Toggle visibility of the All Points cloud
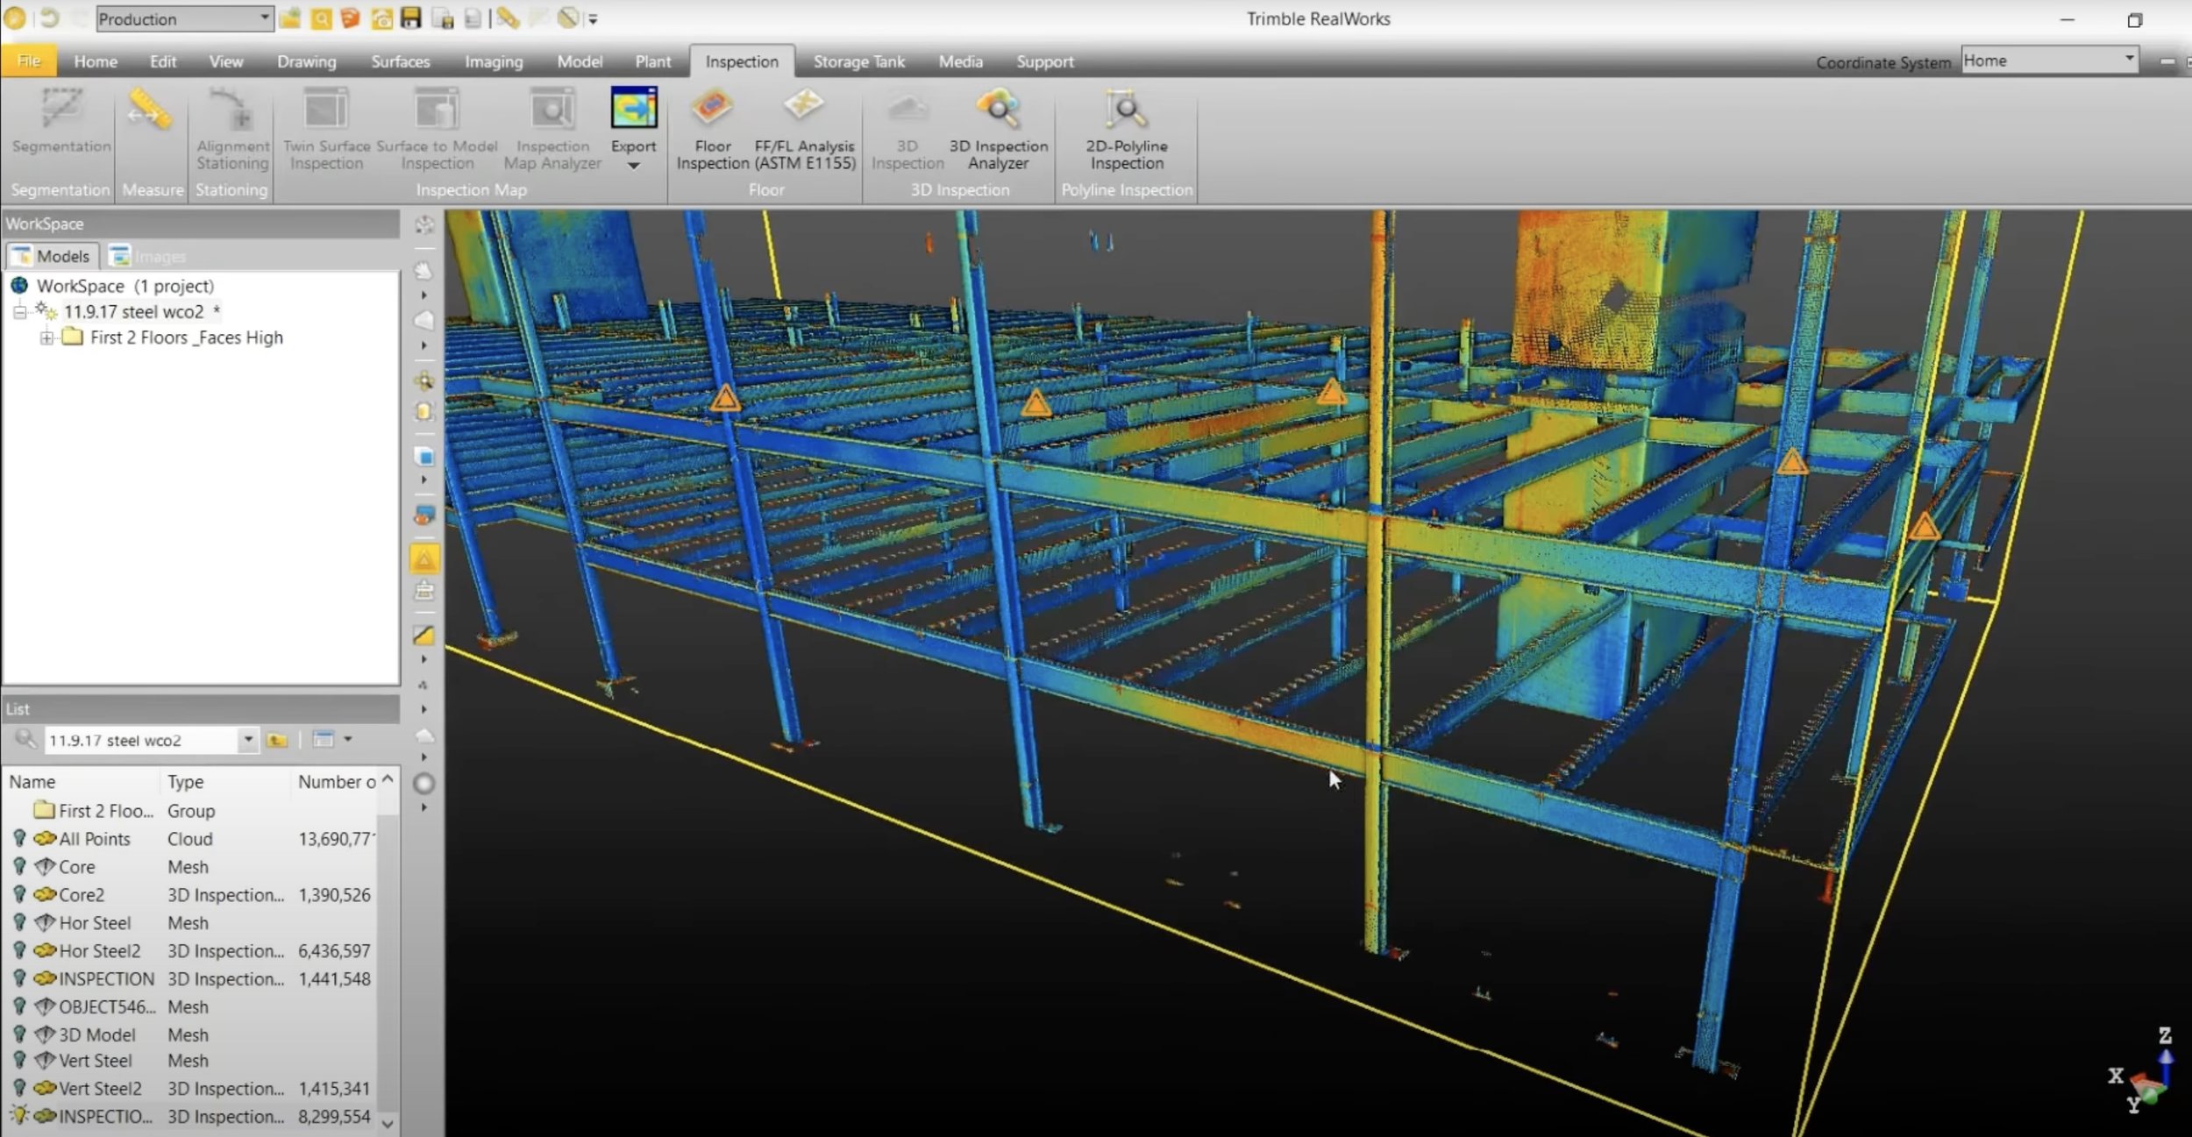2192x1137 pixels. pyautogui.click(x=19, y=839)
